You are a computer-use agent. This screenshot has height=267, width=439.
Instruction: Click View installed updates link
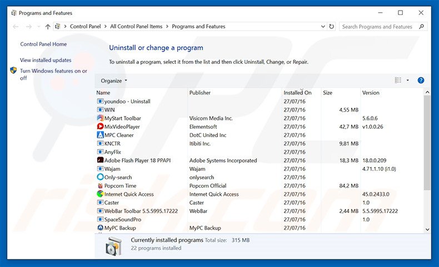click(46, 60)
